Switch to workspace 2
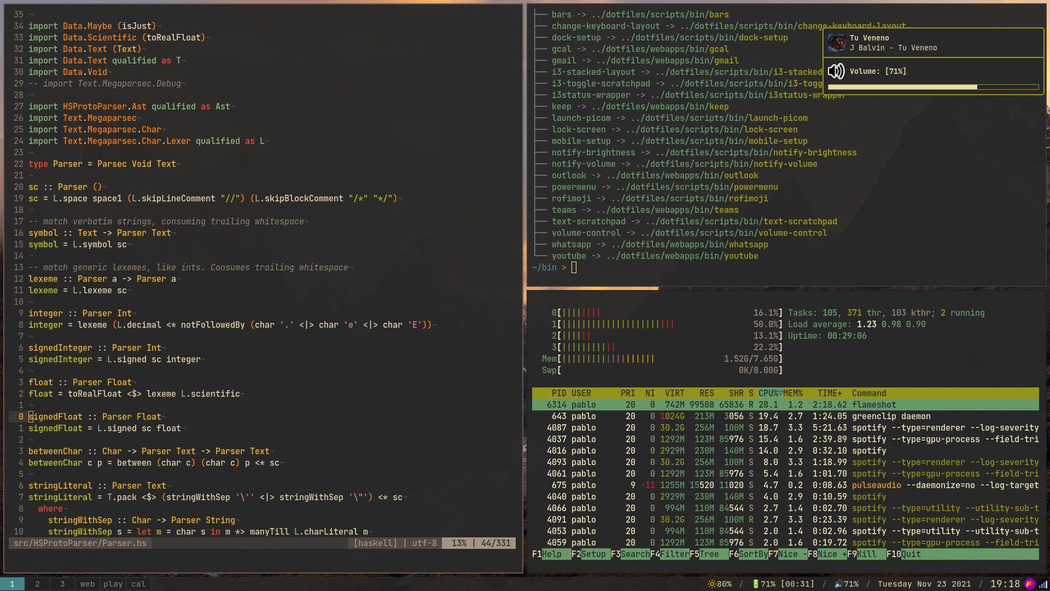This screenshot has width=1050, height=591. coord(37,584)
